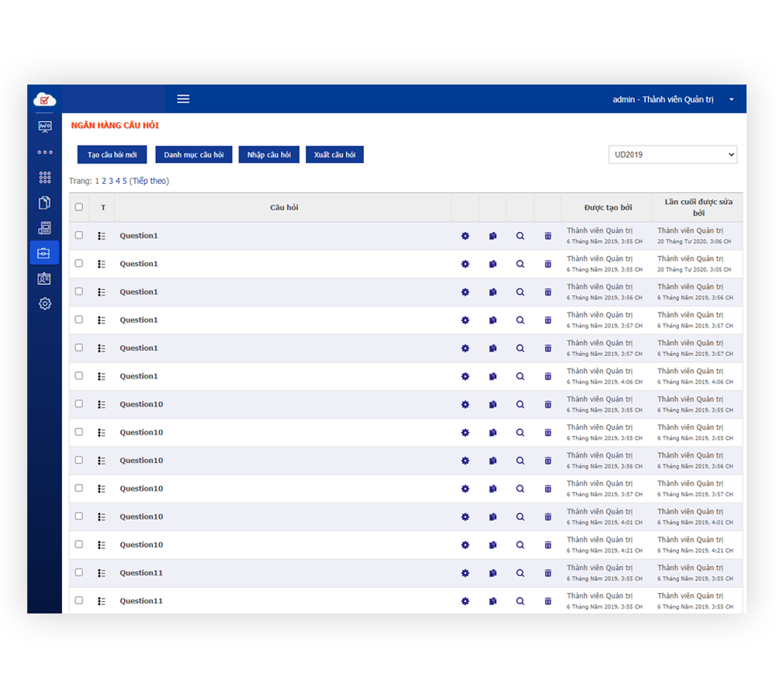Open Question10 title created 4:21 CH
This screenshot has height=698, width=776.
pos(141,544)
